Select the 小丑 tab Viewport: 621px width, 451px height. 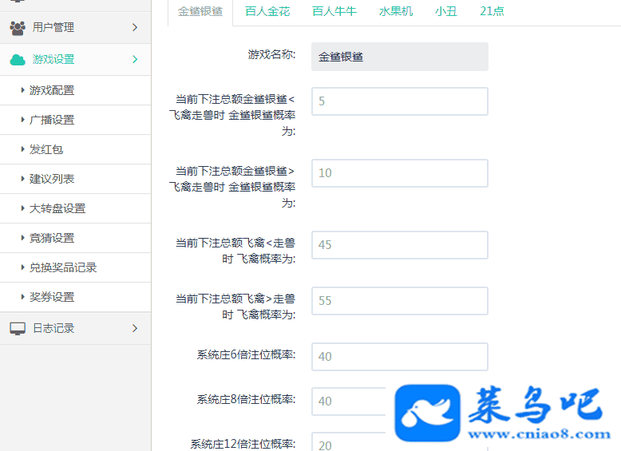pyautogui.click(x=446, y=12)
